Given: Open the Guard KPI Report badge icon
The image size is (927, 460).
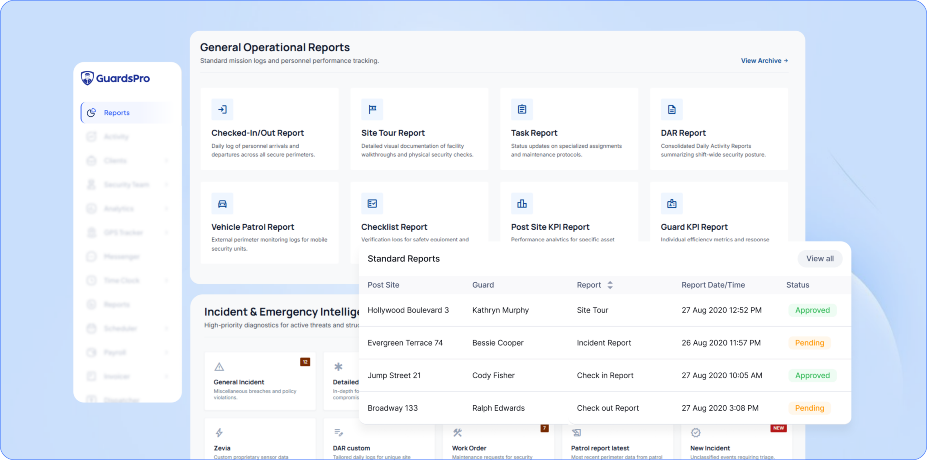Looking at the screenshot, I should [672, 204].
